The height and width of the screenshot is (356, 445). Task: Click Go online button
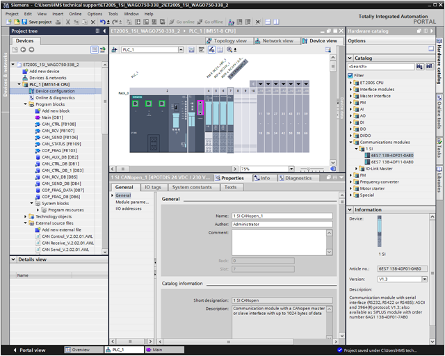[x=182, y=22]
